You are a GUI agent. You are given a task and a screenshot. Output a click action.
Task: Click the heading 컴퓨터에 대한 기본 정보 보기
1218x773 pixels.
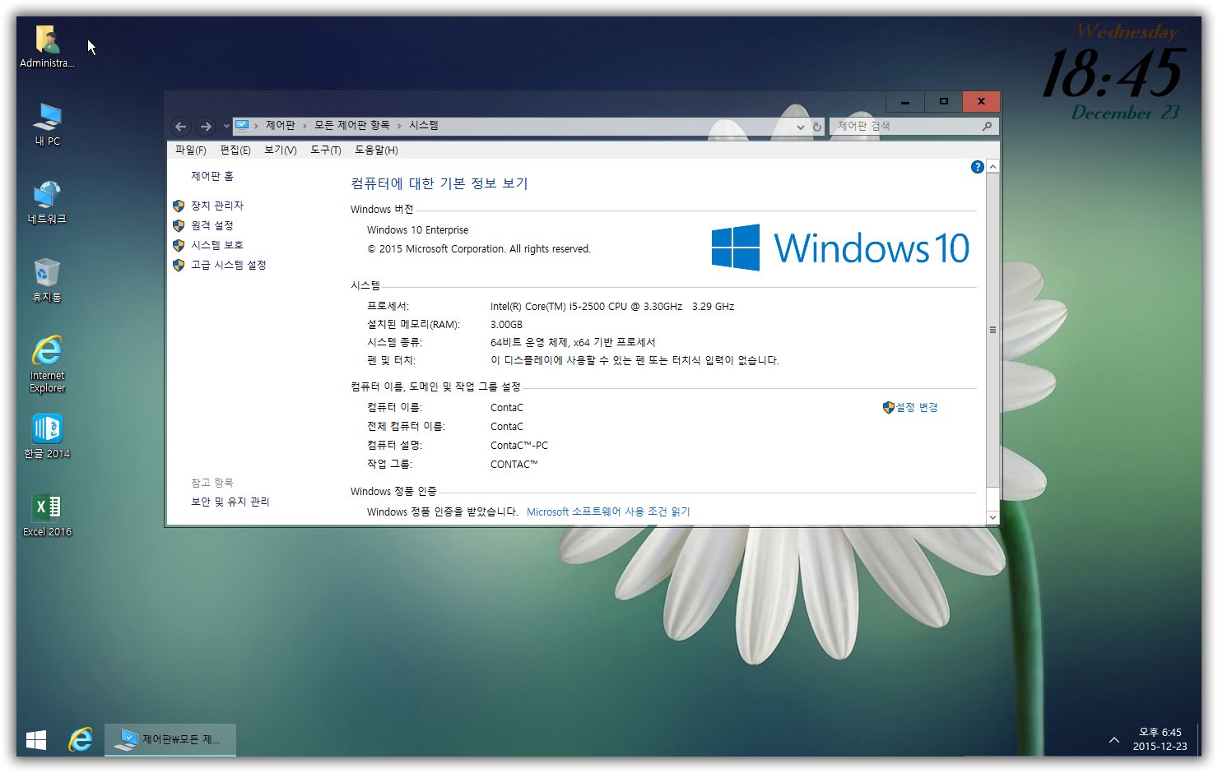pos(439,183)
